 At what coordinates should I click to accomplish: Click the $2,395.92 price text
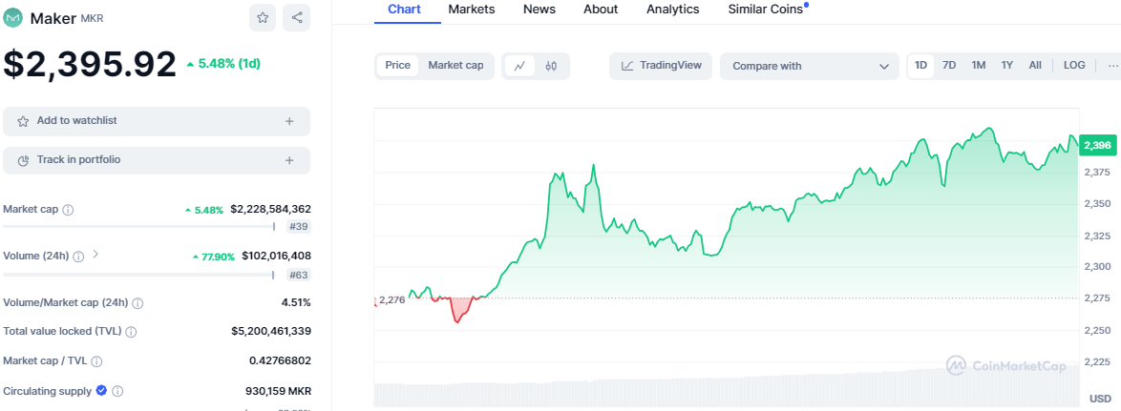pyautogui.click(x=90, y=64)
